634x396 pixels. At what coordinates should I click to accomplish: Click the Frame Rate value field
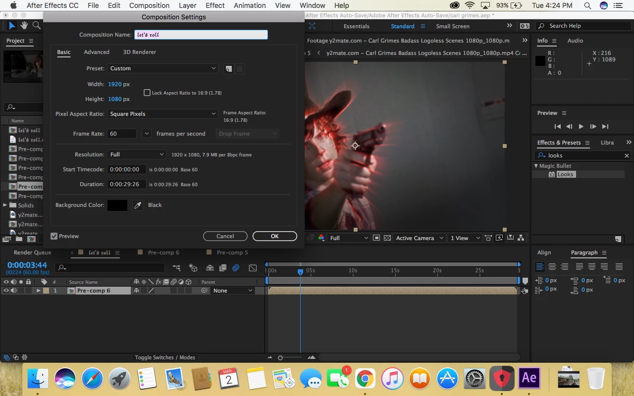coord(122,134)
